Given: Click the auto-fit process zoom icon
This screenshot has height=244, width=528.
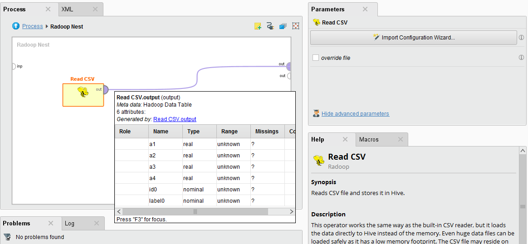Looking at the screenshot, I should (x=296, y=26).
